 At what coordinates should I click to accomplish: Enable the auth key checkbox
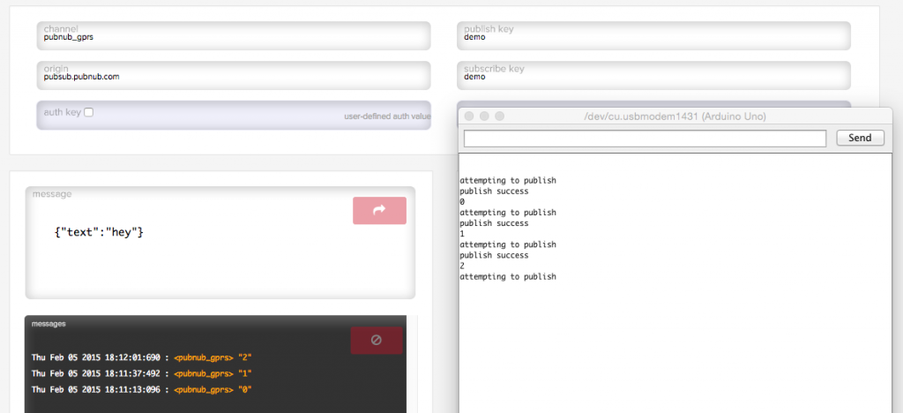pyautogui.click(x=88, y=112)
